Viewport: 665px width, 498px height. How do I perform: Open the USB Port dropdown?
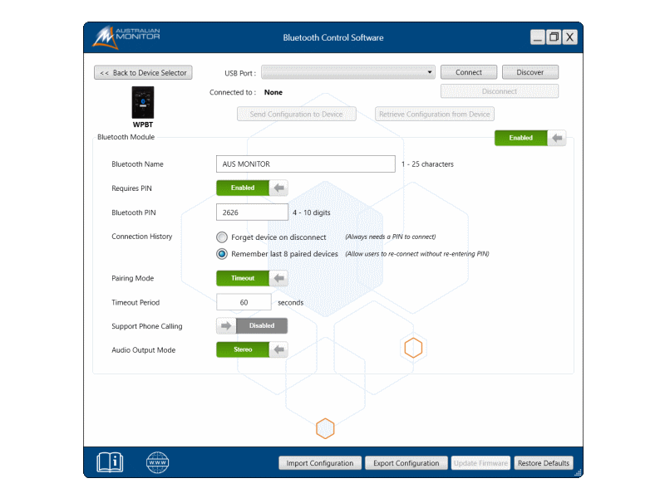click(x=348, y=72)
